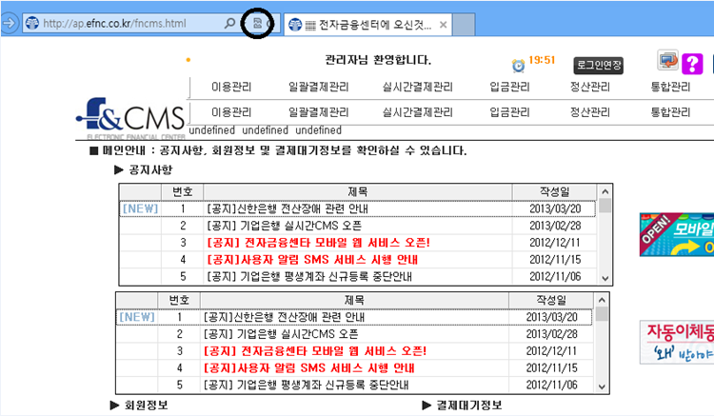
Task: Click the upper table scrollbar thumb
Action: pyautogui.click(x=605, y=206)
